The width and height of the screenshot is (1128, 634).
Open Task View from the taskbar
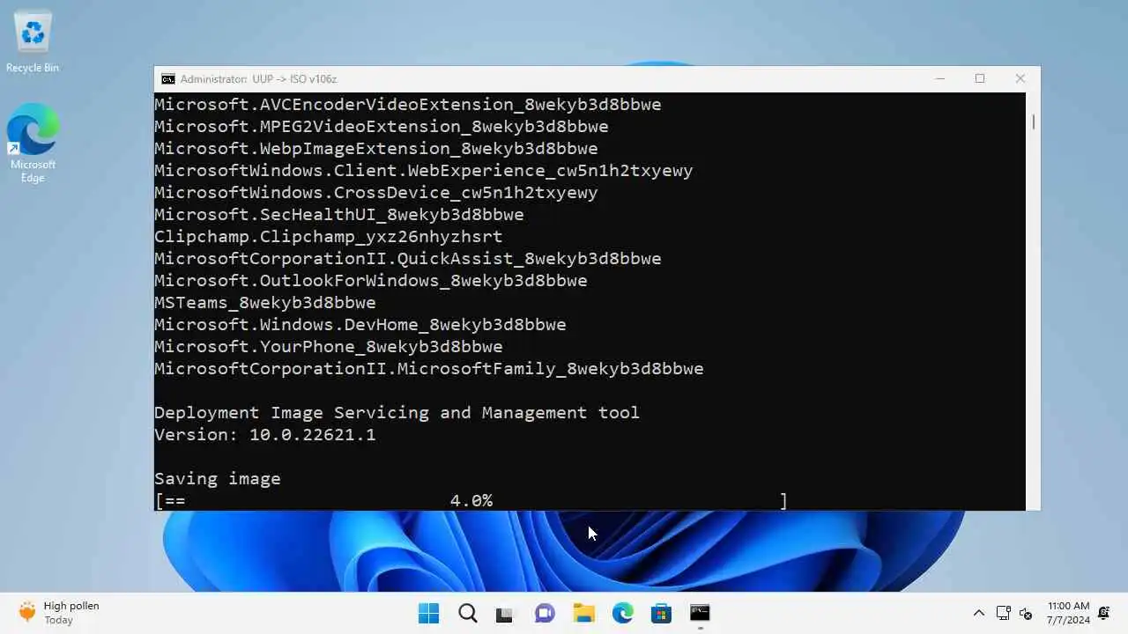(x=505, y=613)
